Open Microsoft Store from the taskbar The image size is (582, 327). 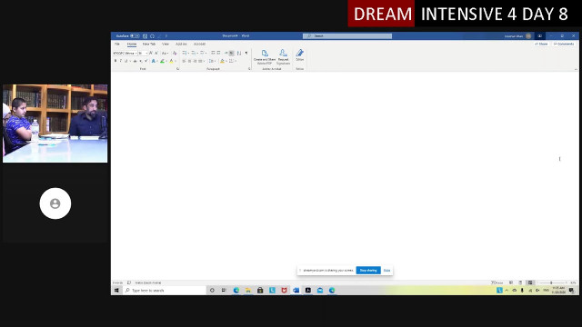coord(260,291)
